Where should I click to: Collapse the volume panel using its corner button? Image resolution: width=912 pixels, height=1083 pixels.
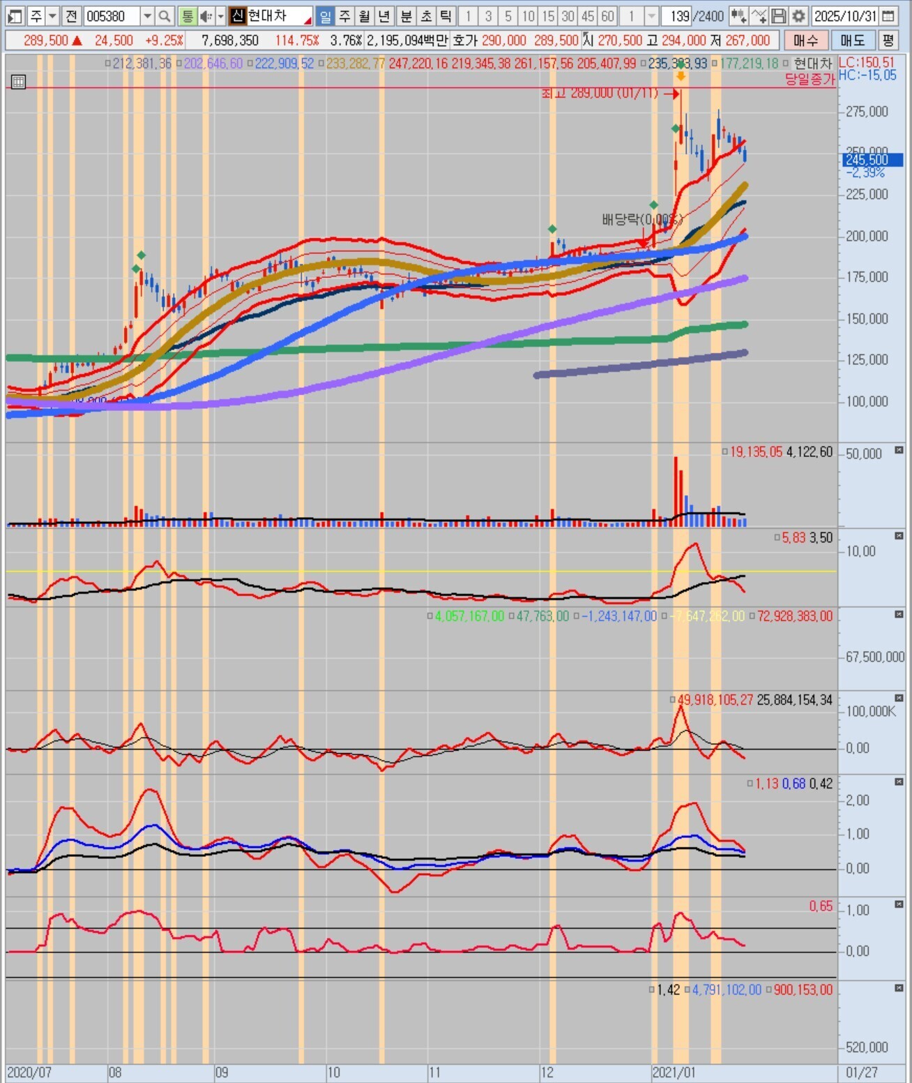[899, 450]
